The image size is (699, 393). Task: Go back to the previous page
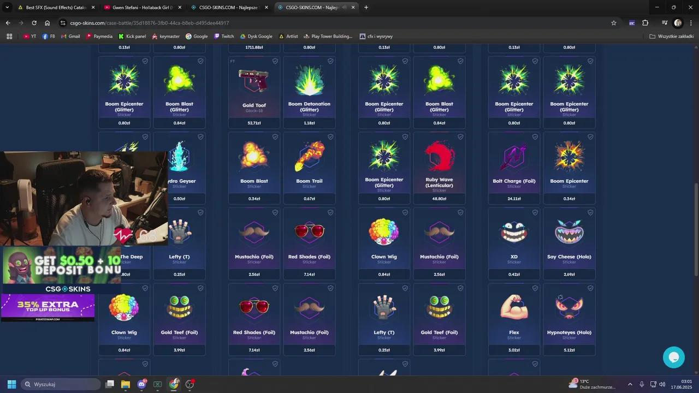coord(8,23)
